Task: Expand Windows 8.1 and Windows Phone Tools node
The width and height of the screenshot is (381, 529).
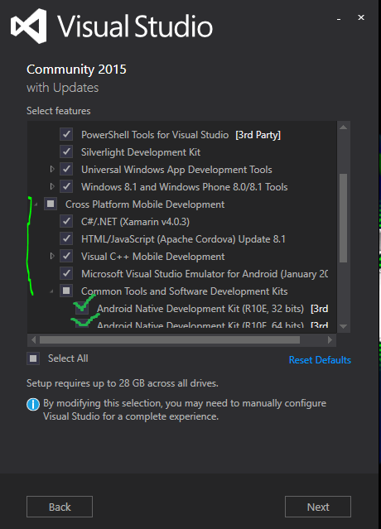Action: (52, 186)
